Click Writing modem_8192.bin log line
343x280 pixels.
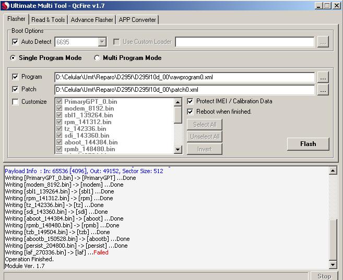click(64, 185)
